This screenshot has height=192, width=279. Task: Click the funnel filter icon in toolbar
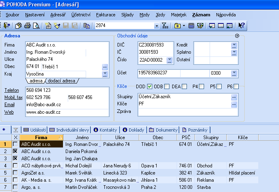pyautogui.click(x=165, y=26)
